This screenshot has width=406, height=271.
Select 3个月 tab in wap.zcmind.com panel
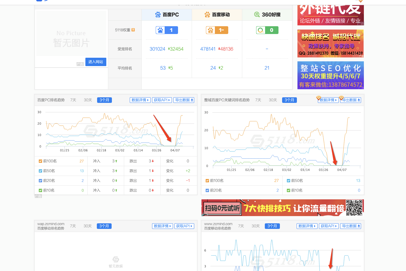[104, 226]
